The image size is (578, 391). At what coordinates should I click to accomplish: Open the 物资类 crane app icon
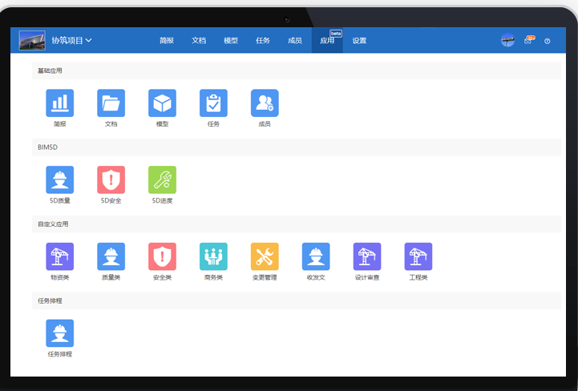[60, 256]
